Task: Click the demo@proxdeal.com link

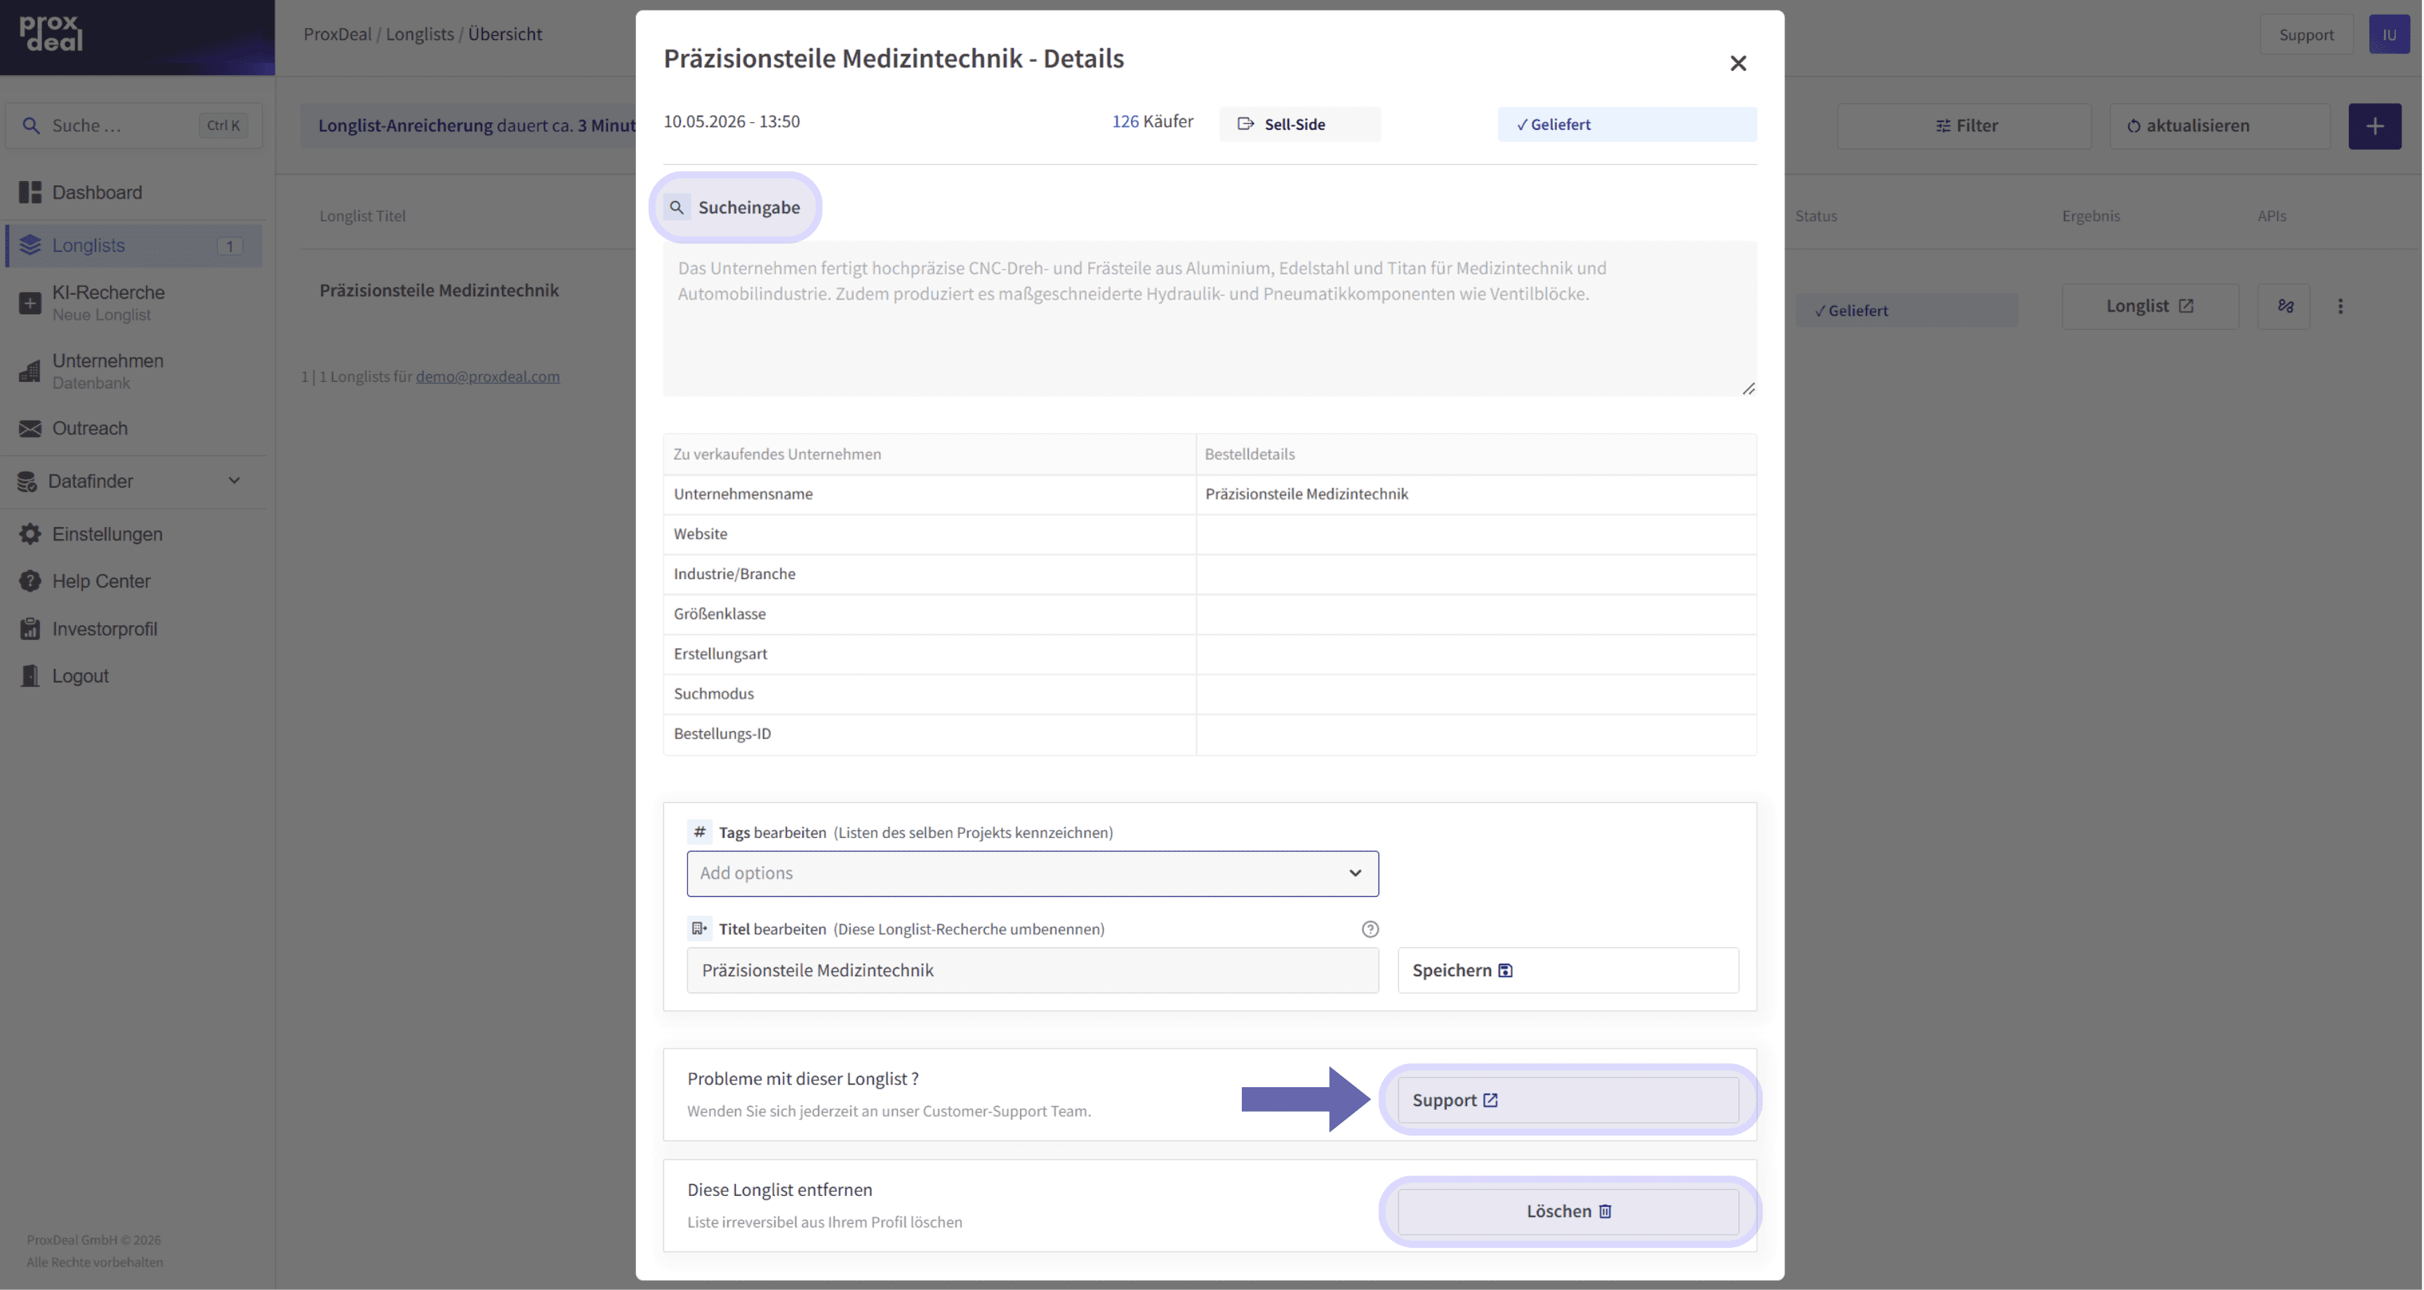Action: coord(487,376)
